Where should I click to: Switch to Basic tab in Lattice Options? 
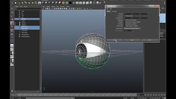109,11
